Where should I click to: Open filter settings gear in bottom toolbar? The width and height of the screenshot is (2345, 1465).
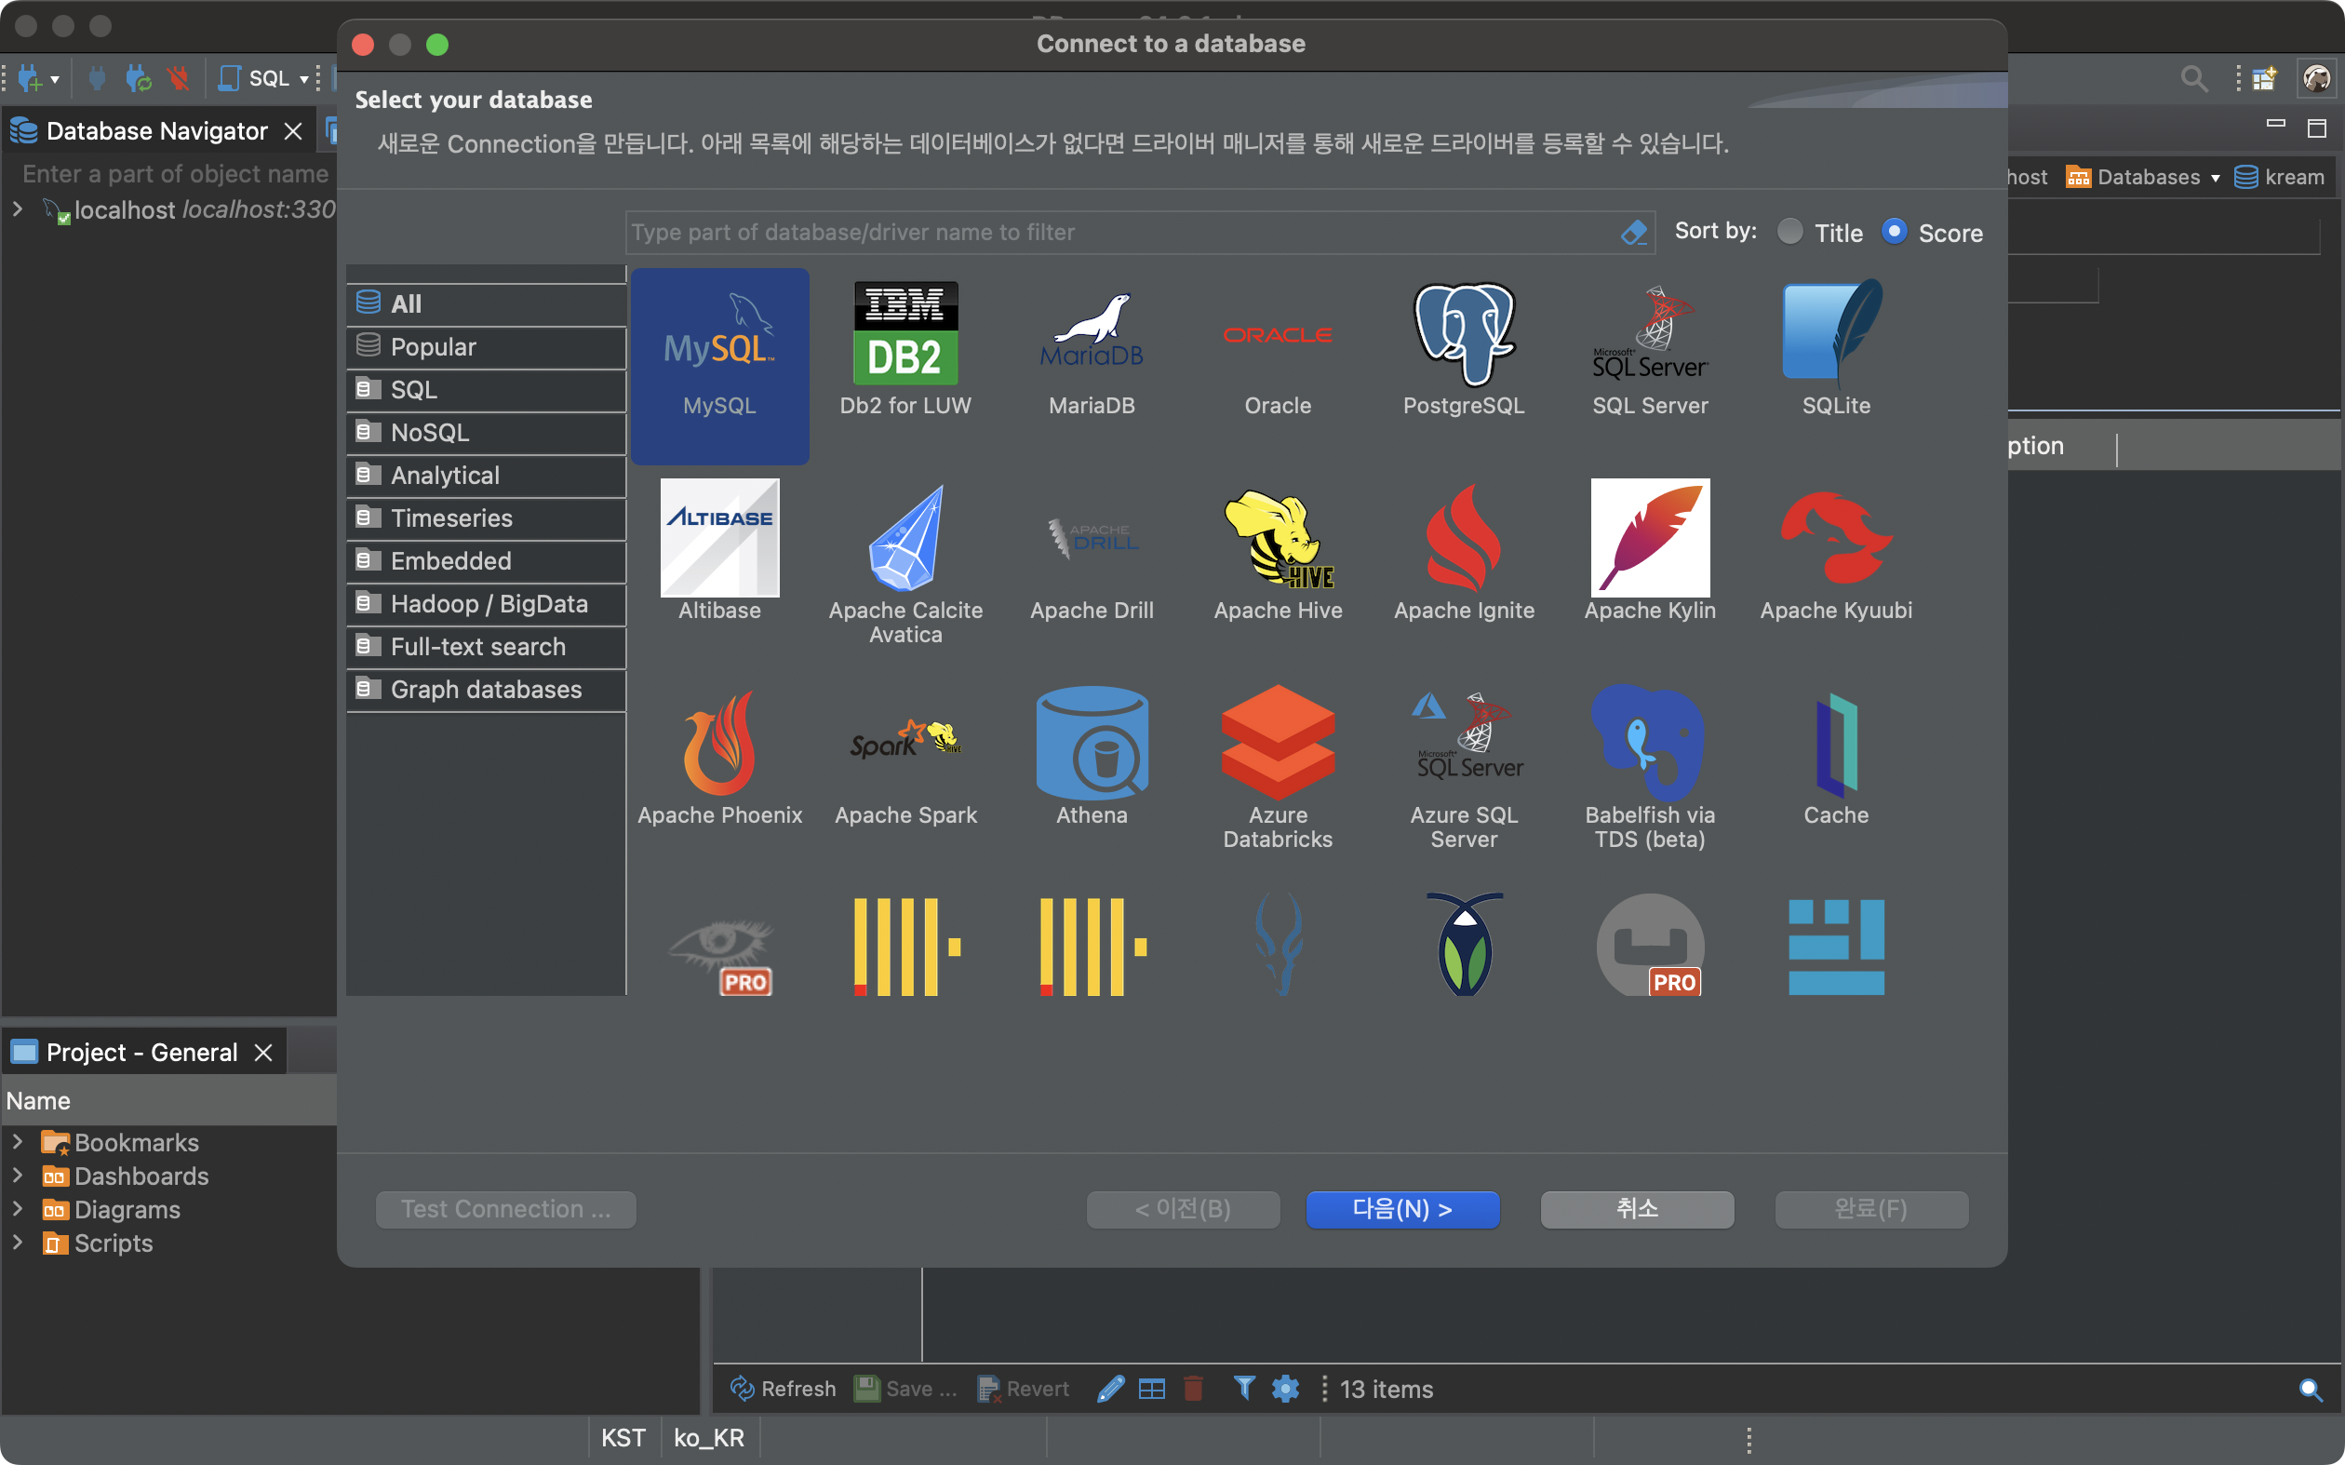click(x=1285, y=1389)
